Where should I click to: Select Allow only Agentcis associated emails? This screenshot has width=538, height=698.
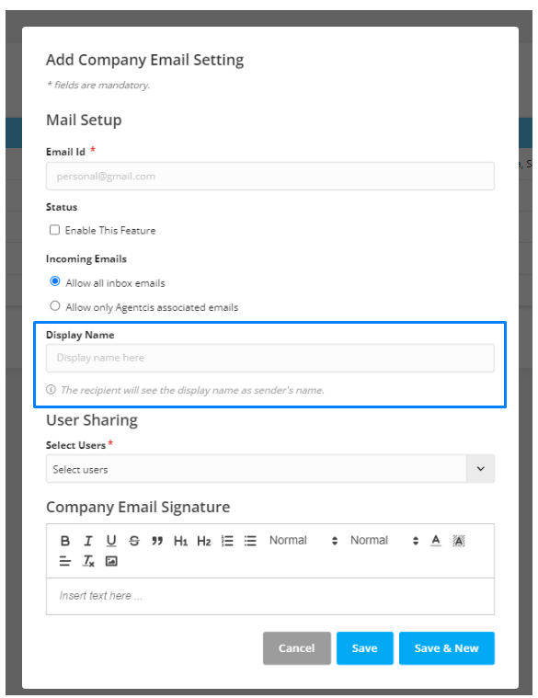tap(55, 306)
